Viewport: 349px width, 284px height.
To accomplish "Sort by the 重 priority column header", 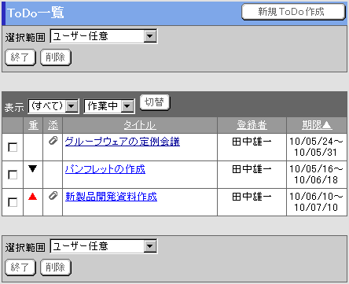I will click(33, 125).
